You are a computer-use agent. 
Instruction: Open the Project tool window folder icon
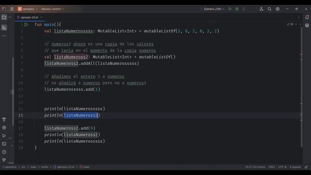(x=4, y=17)
